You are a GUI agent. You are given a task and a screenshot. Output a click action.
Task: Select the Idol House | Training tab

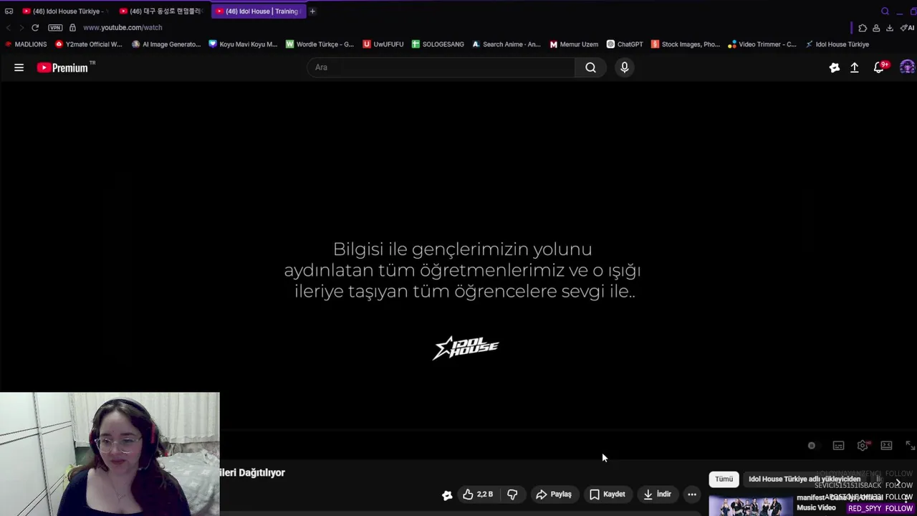[x=257, y=11]
